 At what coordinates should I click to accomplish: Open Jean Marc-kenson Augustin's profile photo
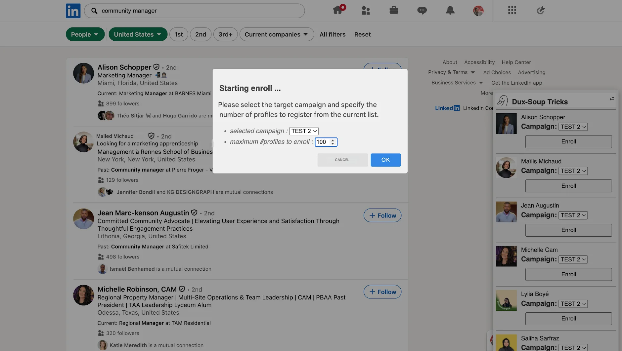(x=83, y=218)
